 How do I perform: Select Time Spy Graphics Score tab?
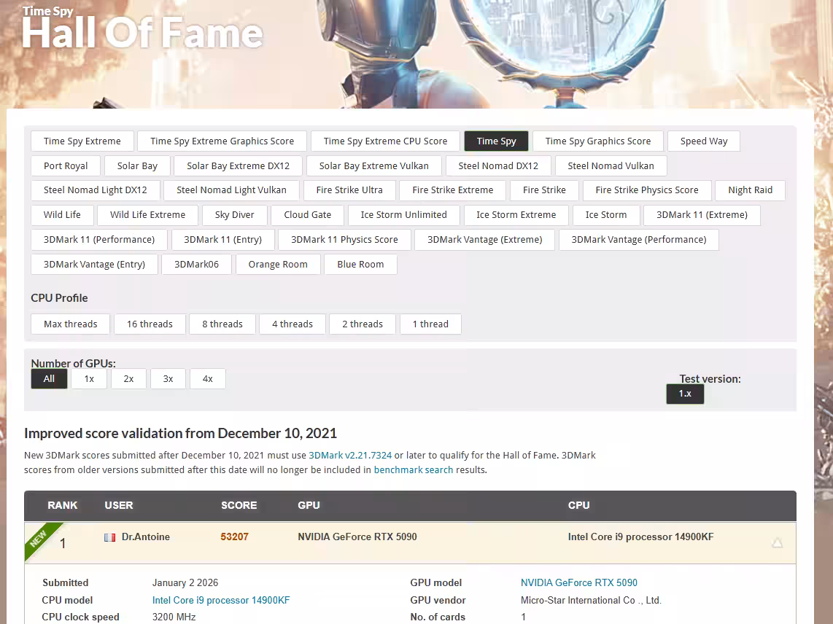(x=598, y=141)
